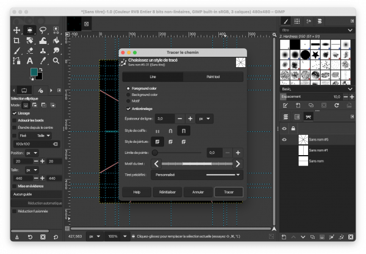Image resolution: width=366 pixels, height=254 pixels.
Task: Click square cap style icon
Action: (184, 131)
